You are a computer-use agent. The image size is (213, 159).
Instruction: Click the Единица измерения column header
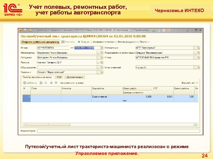(137, 93)
